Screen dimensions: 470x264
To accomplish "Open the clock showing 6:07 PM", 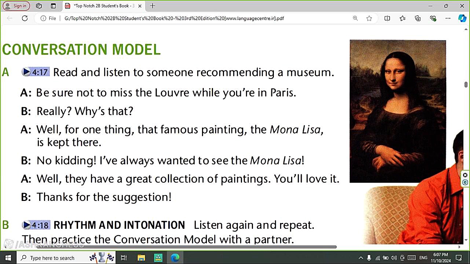I will coord(440,258).
